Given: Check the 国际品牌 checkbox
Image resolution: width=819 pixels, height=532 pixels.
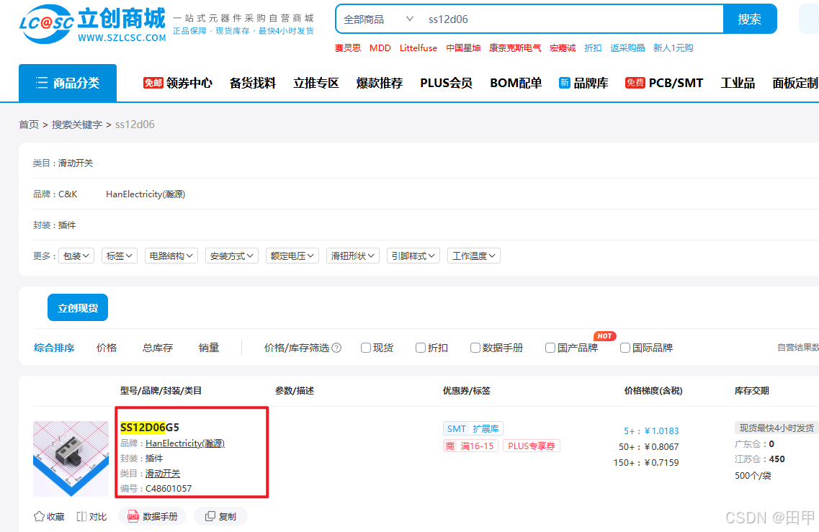Looking at the screenshot, I should pyautogui.click(x=625, y=348).
